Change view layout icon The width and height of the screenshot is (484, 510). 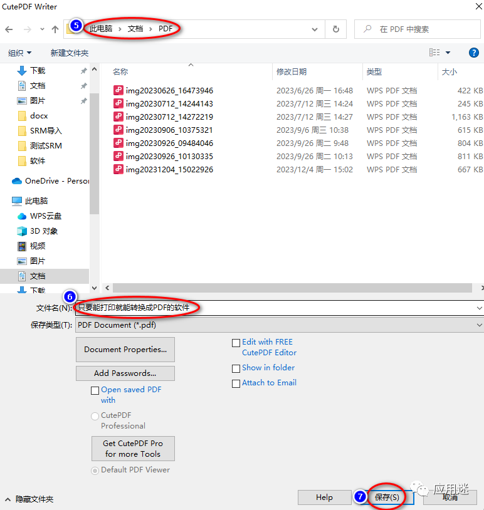click(434, 53)
